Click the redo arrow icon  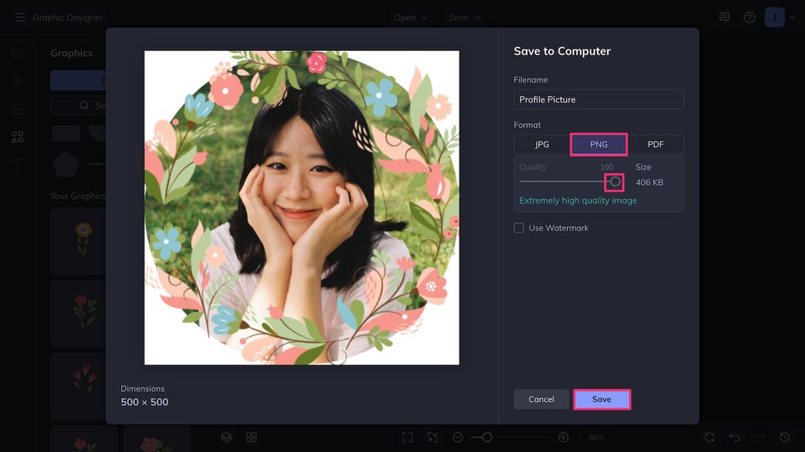tap(760, 438)
